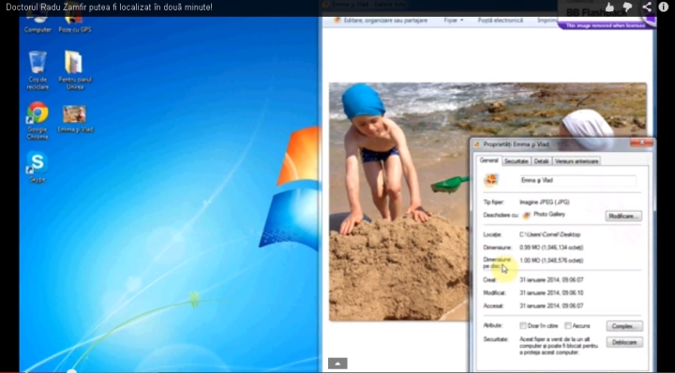The width and height of the screenshot is (675, 373).
Task: Select the Emma și Vlad image file
Action: [x=75, y=119]
